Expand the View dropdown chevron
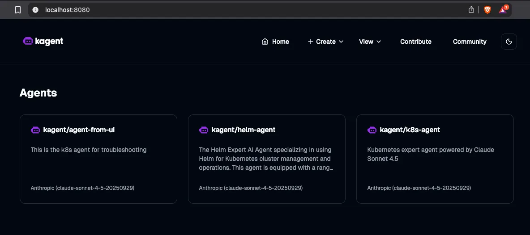This screenshot has width=530, height=235. [x=379, y=42]
